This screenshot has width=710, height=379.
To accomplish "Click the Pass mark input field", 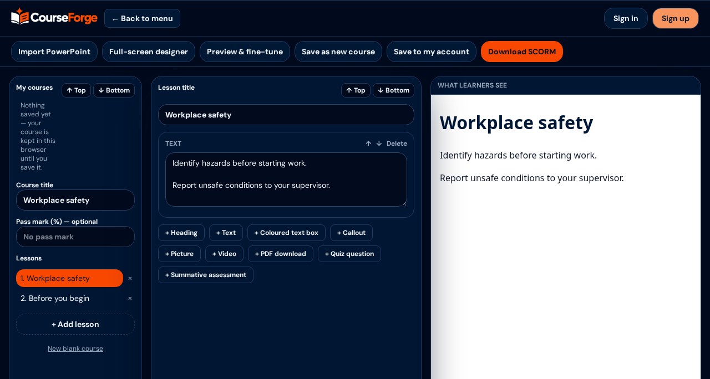I will (75, 237).
